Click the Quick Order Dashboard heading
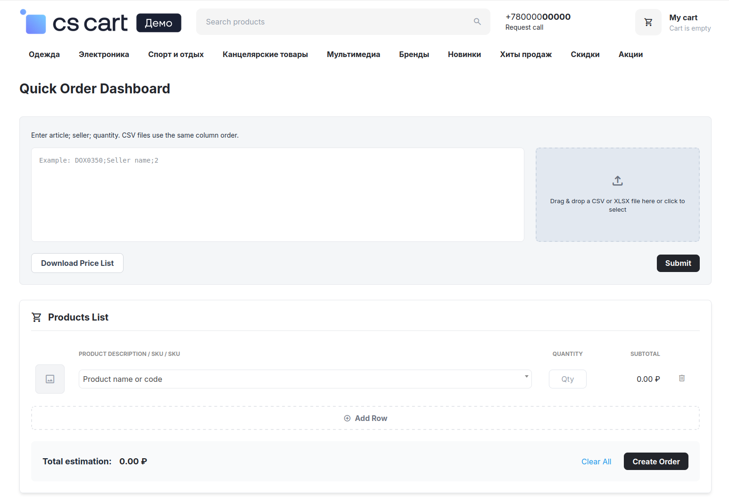This screenshot has height=503, width=729. [x=95, y=89]
